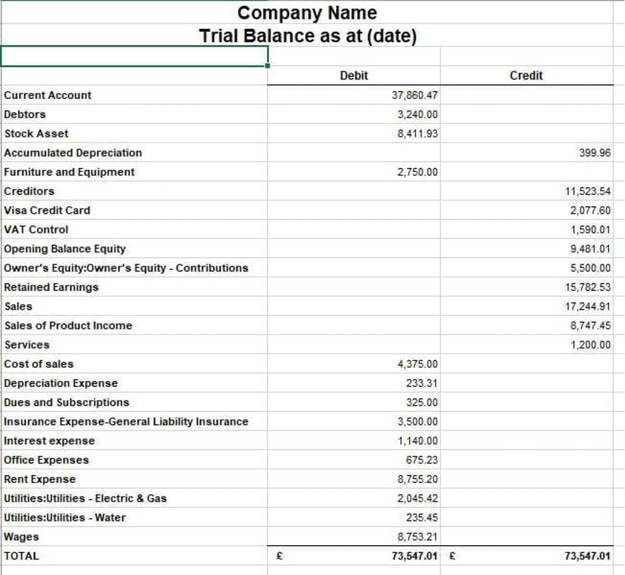Select the Trial Balance as at (date) heading
The width and height of the screenshot is (625, 575).
pos(308,36)
